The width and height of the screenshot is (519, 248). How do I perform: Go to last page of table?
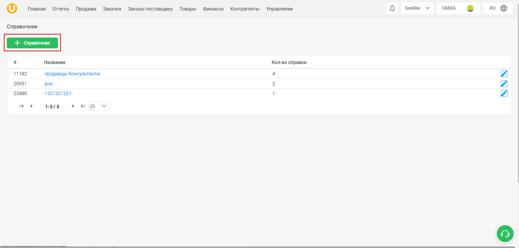coord(83,106)
